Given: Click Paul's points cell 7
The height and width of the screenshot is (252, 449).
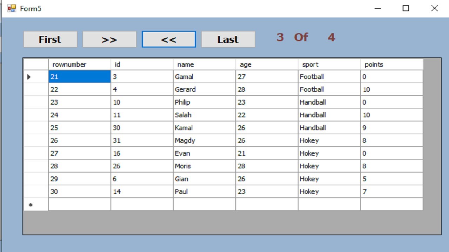Looking at the screenshot, I should 392,191.
